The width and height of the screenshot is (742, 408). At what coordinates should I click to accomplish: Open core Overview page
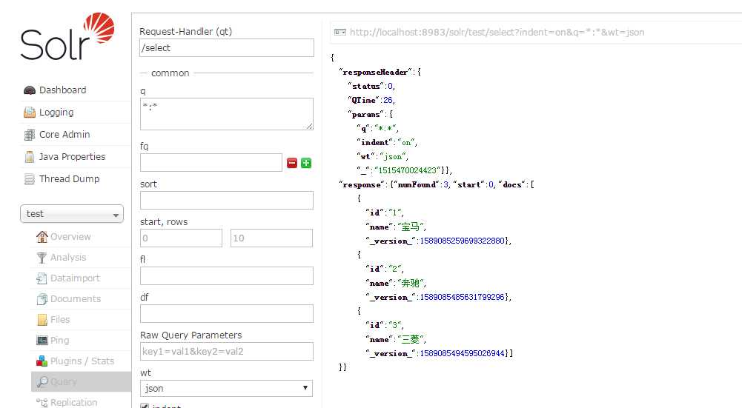[x=70, y=237]
